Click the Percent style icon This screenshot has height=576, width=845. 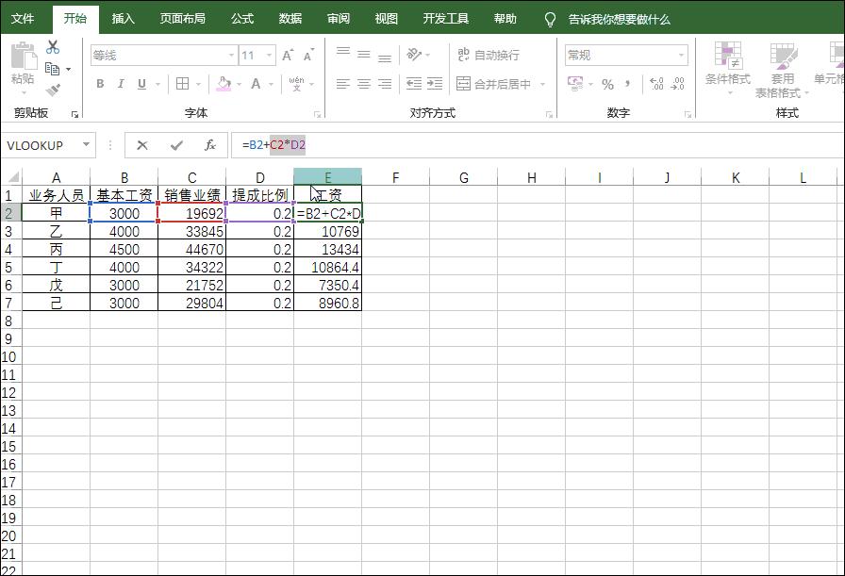click(607, 83)
